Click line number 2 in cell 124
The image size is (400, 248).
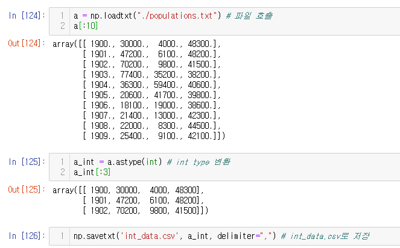point(63,26)
